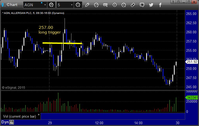Open the studies chart icon
The height and width of the screenshot is (126, 199).
[96, 5]
